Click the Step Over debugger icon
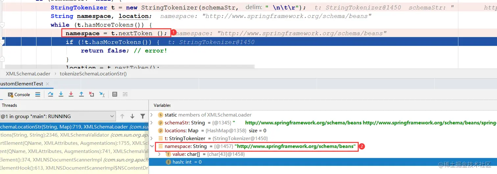This screenshot has width=497, height=174. pyautogui.click(x=51, y=94)
